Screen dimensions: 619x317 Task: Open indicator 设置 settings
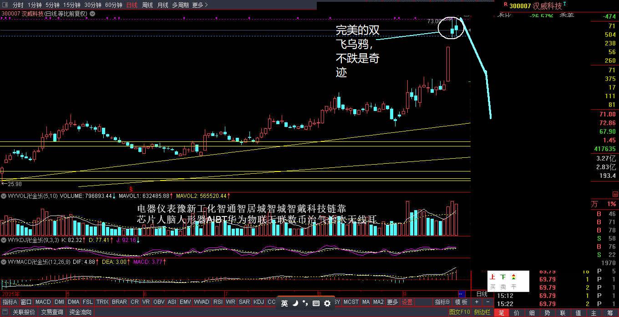[x=407, y=302]
